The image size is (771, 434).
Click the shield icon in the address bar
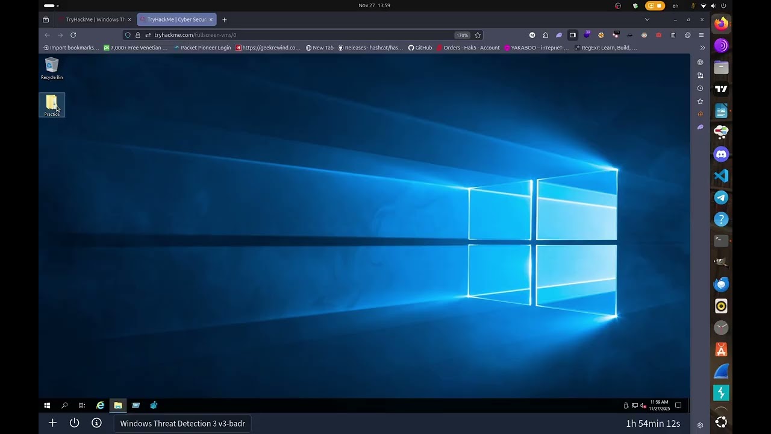pyautogui.click(x=128, y=35)
